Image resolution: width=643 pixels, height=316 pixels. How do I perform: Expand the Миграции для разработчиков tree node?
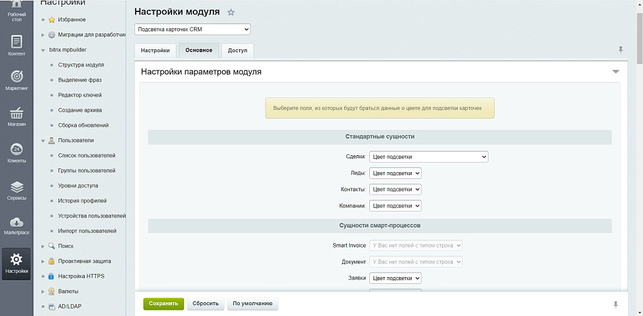[x=43, y=35]
